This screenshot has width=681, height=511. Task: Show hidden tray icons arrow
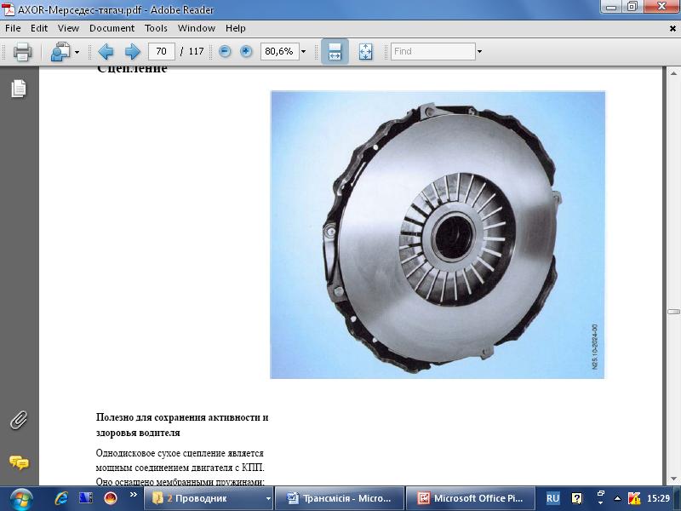pyautogui.click(x=618, y=498)
